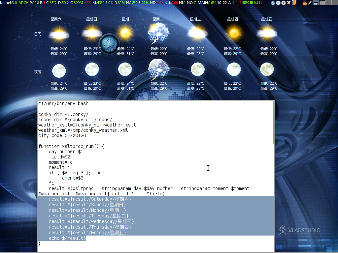The width and height of the screenshot is (338, 253).
Task: Click the night moon icon under 星期三
Action: pyautogui.click(x=197, y=70)
